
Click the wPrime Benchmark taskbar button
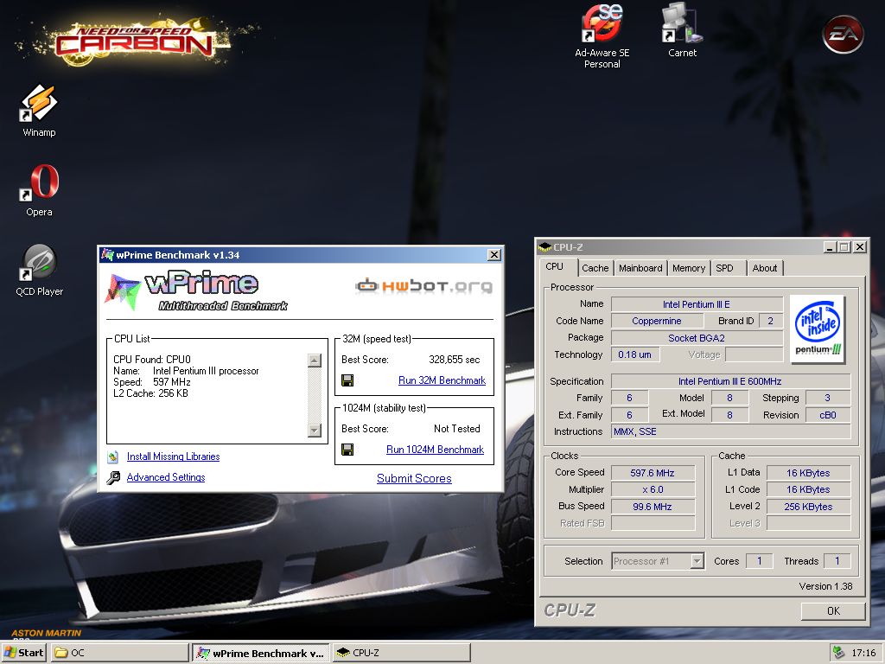coord(261,653)
